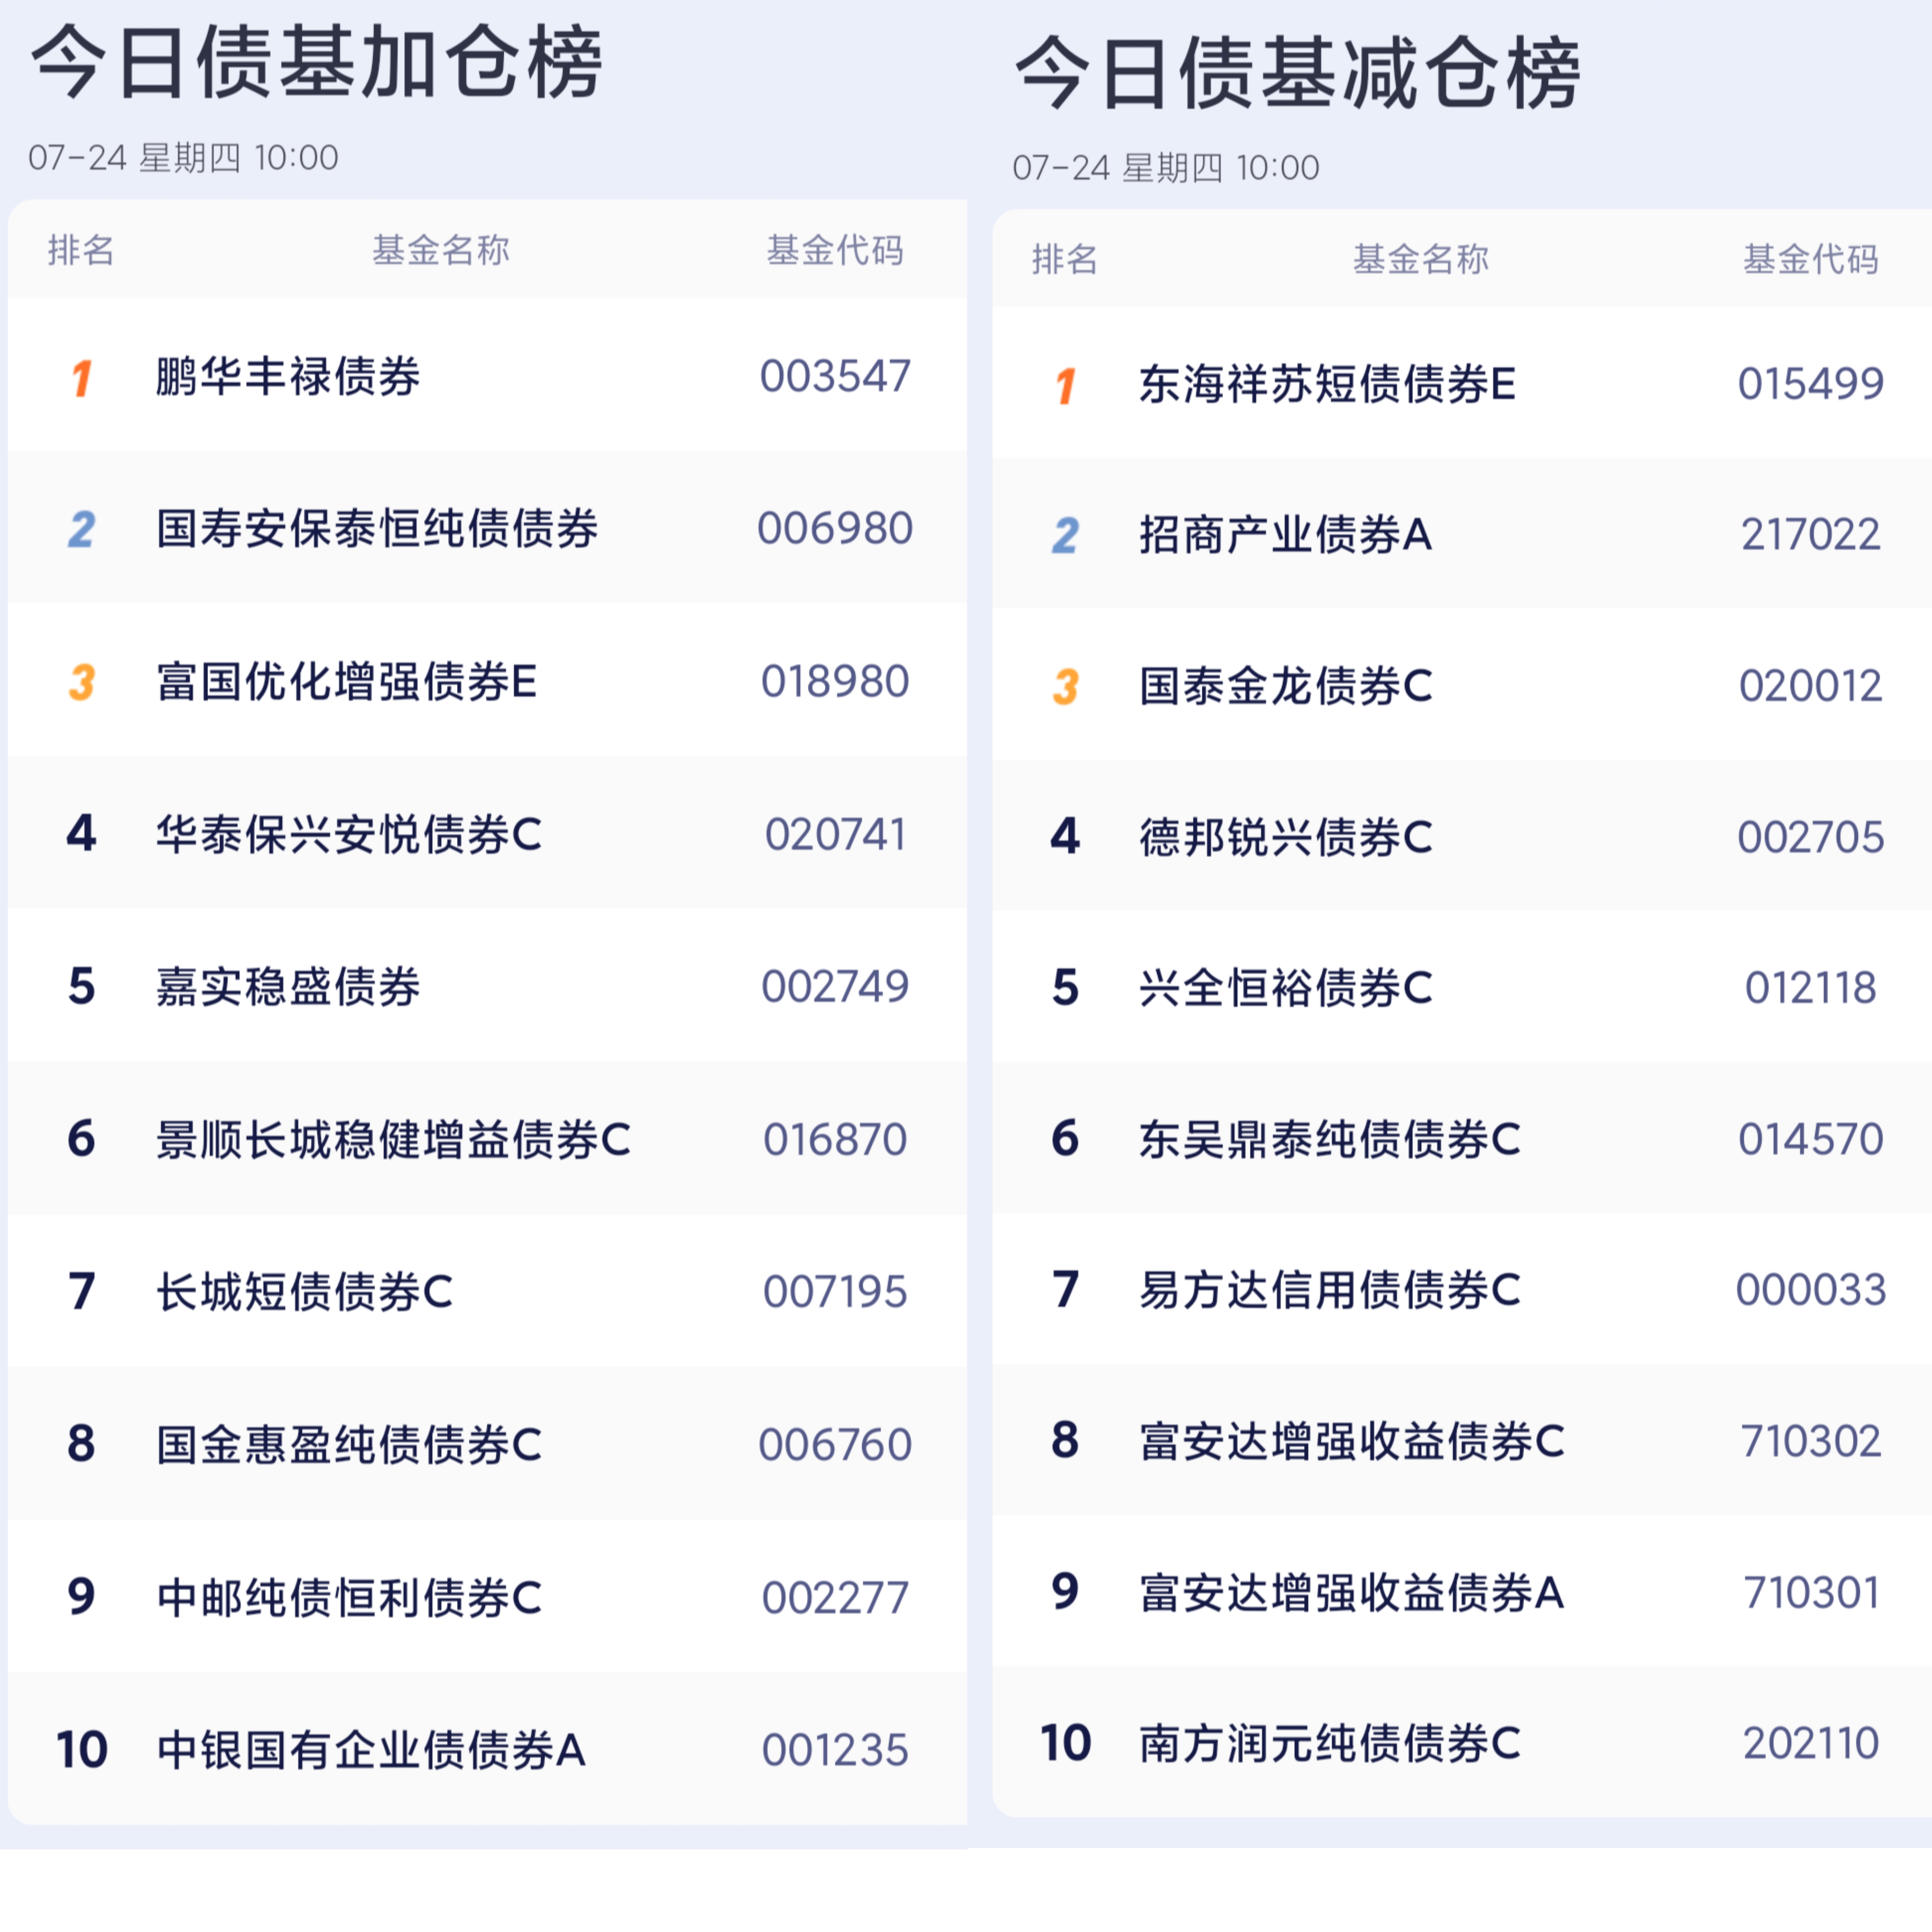Click the blue rank 2 badge for 国寿安保泰恒纯债债券

coord(82,529)
